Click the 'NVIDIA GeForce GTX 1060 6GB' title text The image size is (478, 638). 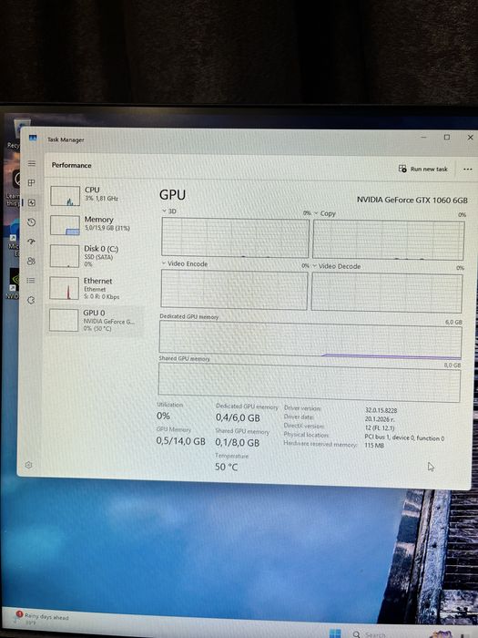point(412,200)
